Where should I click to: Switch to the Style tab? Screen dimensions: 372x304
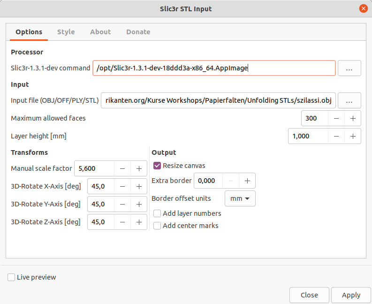pyautogui.click(x=66, y=32)
